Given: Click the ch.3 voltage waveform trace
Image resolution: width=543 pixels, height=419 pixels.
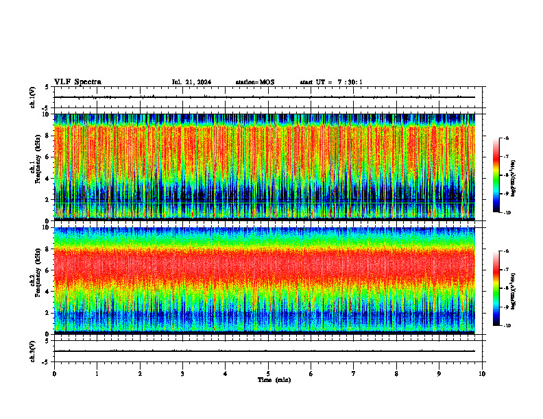Looking at the screenshot, I should click(x=265, y=351).
